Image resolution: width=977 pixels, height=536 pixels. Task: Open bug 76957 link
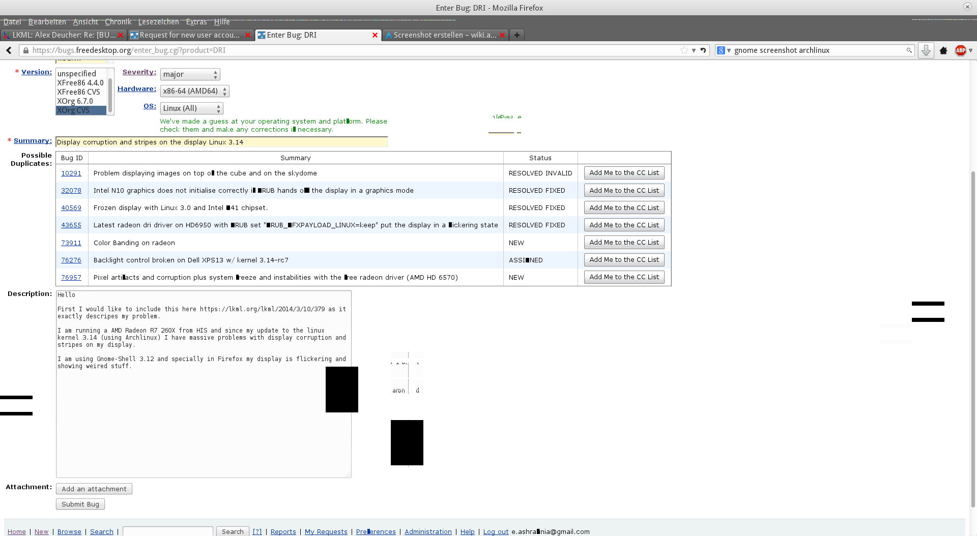tap(71, 278)
